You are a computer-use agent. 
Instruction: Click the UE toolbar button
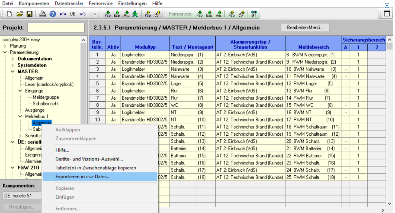(72, 14)
